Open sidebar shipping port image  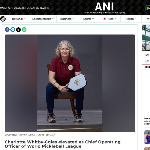(x=146, y=38)
